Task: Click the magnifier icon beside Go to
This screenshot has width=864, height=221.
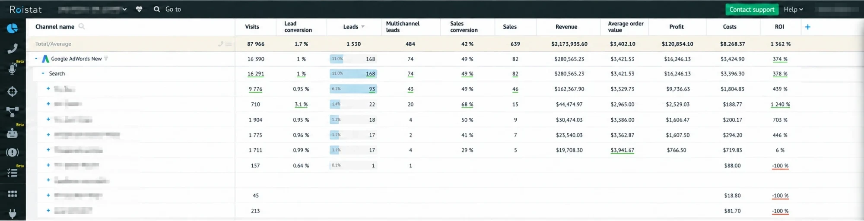Action: point(157,9)
